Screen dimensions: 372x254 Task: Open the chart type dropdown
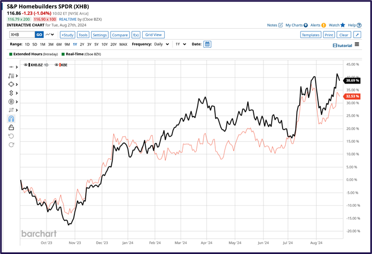tap(50, 35)
